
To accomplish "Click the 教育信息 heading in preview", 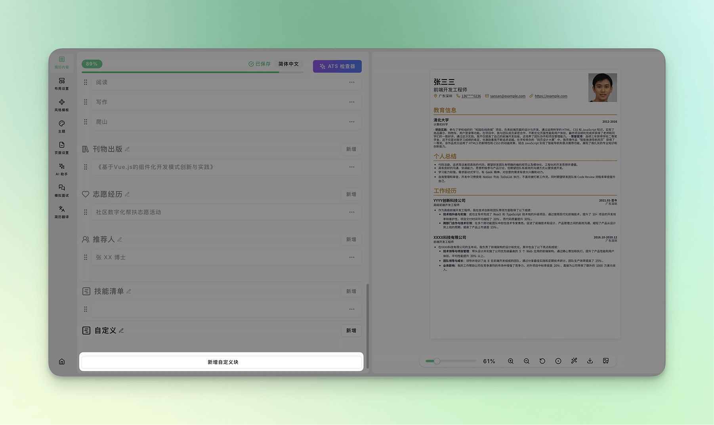I will pyautogui.click(x=445, y=110).
